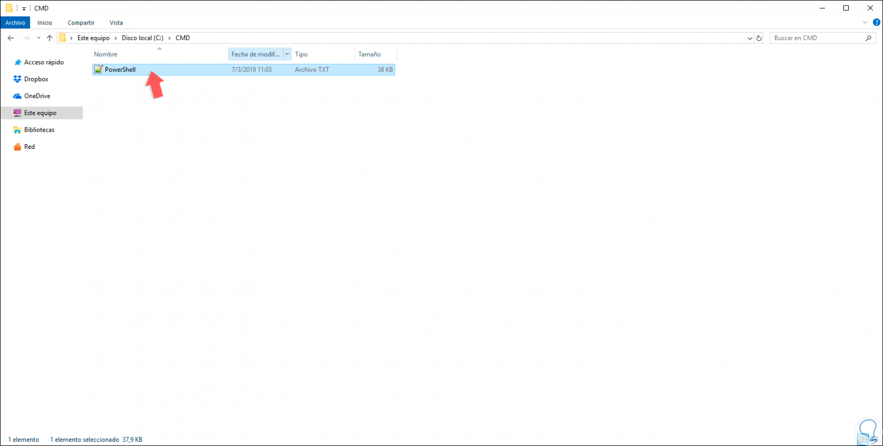Maximize the CMD Explorer window
Screen dimensions: 883x446
(x=846, y=8)
